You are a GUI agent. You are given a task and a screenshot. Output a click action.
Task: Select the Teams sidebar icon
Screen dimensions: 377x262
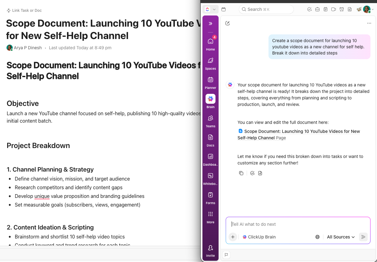(x=210, y=120)
